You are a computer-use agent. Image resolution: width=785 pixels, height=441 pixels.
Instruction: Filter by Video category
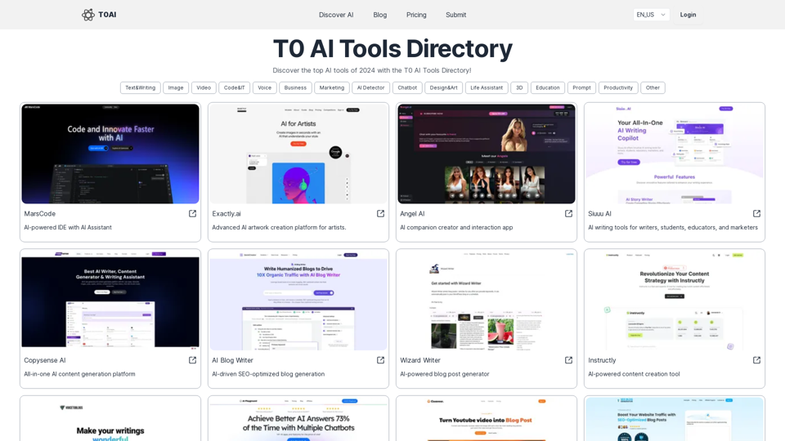[204, 87]
